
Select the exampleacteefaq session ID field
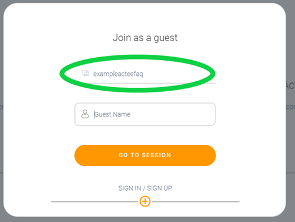[145, 74]
